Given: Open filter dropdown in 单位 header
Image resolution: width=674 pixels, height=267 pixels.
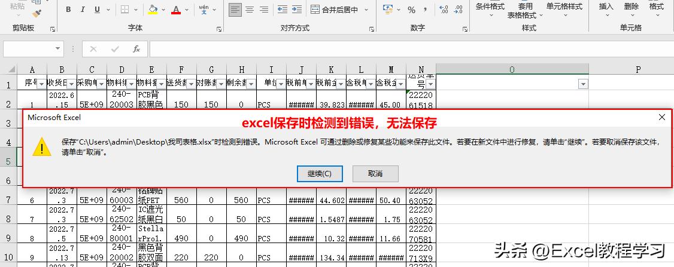Looking at the screenshot, I should [x=281, y=84].
